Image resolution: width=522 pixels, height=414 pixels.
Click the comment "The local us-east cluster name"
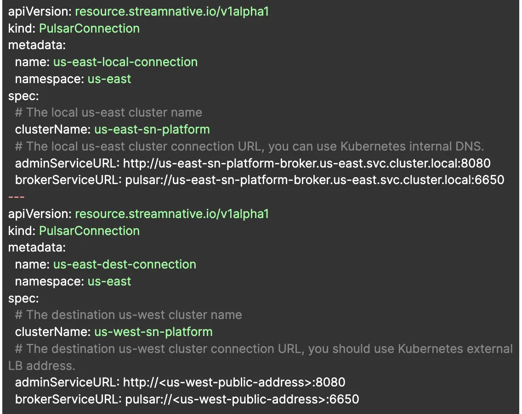(108, 112)
